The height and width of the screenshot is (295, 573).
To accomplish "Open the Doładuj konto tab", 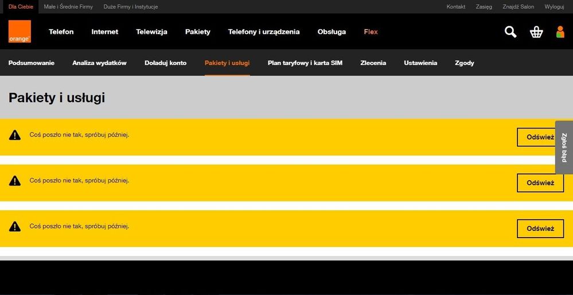I will [x=165, y=63].
